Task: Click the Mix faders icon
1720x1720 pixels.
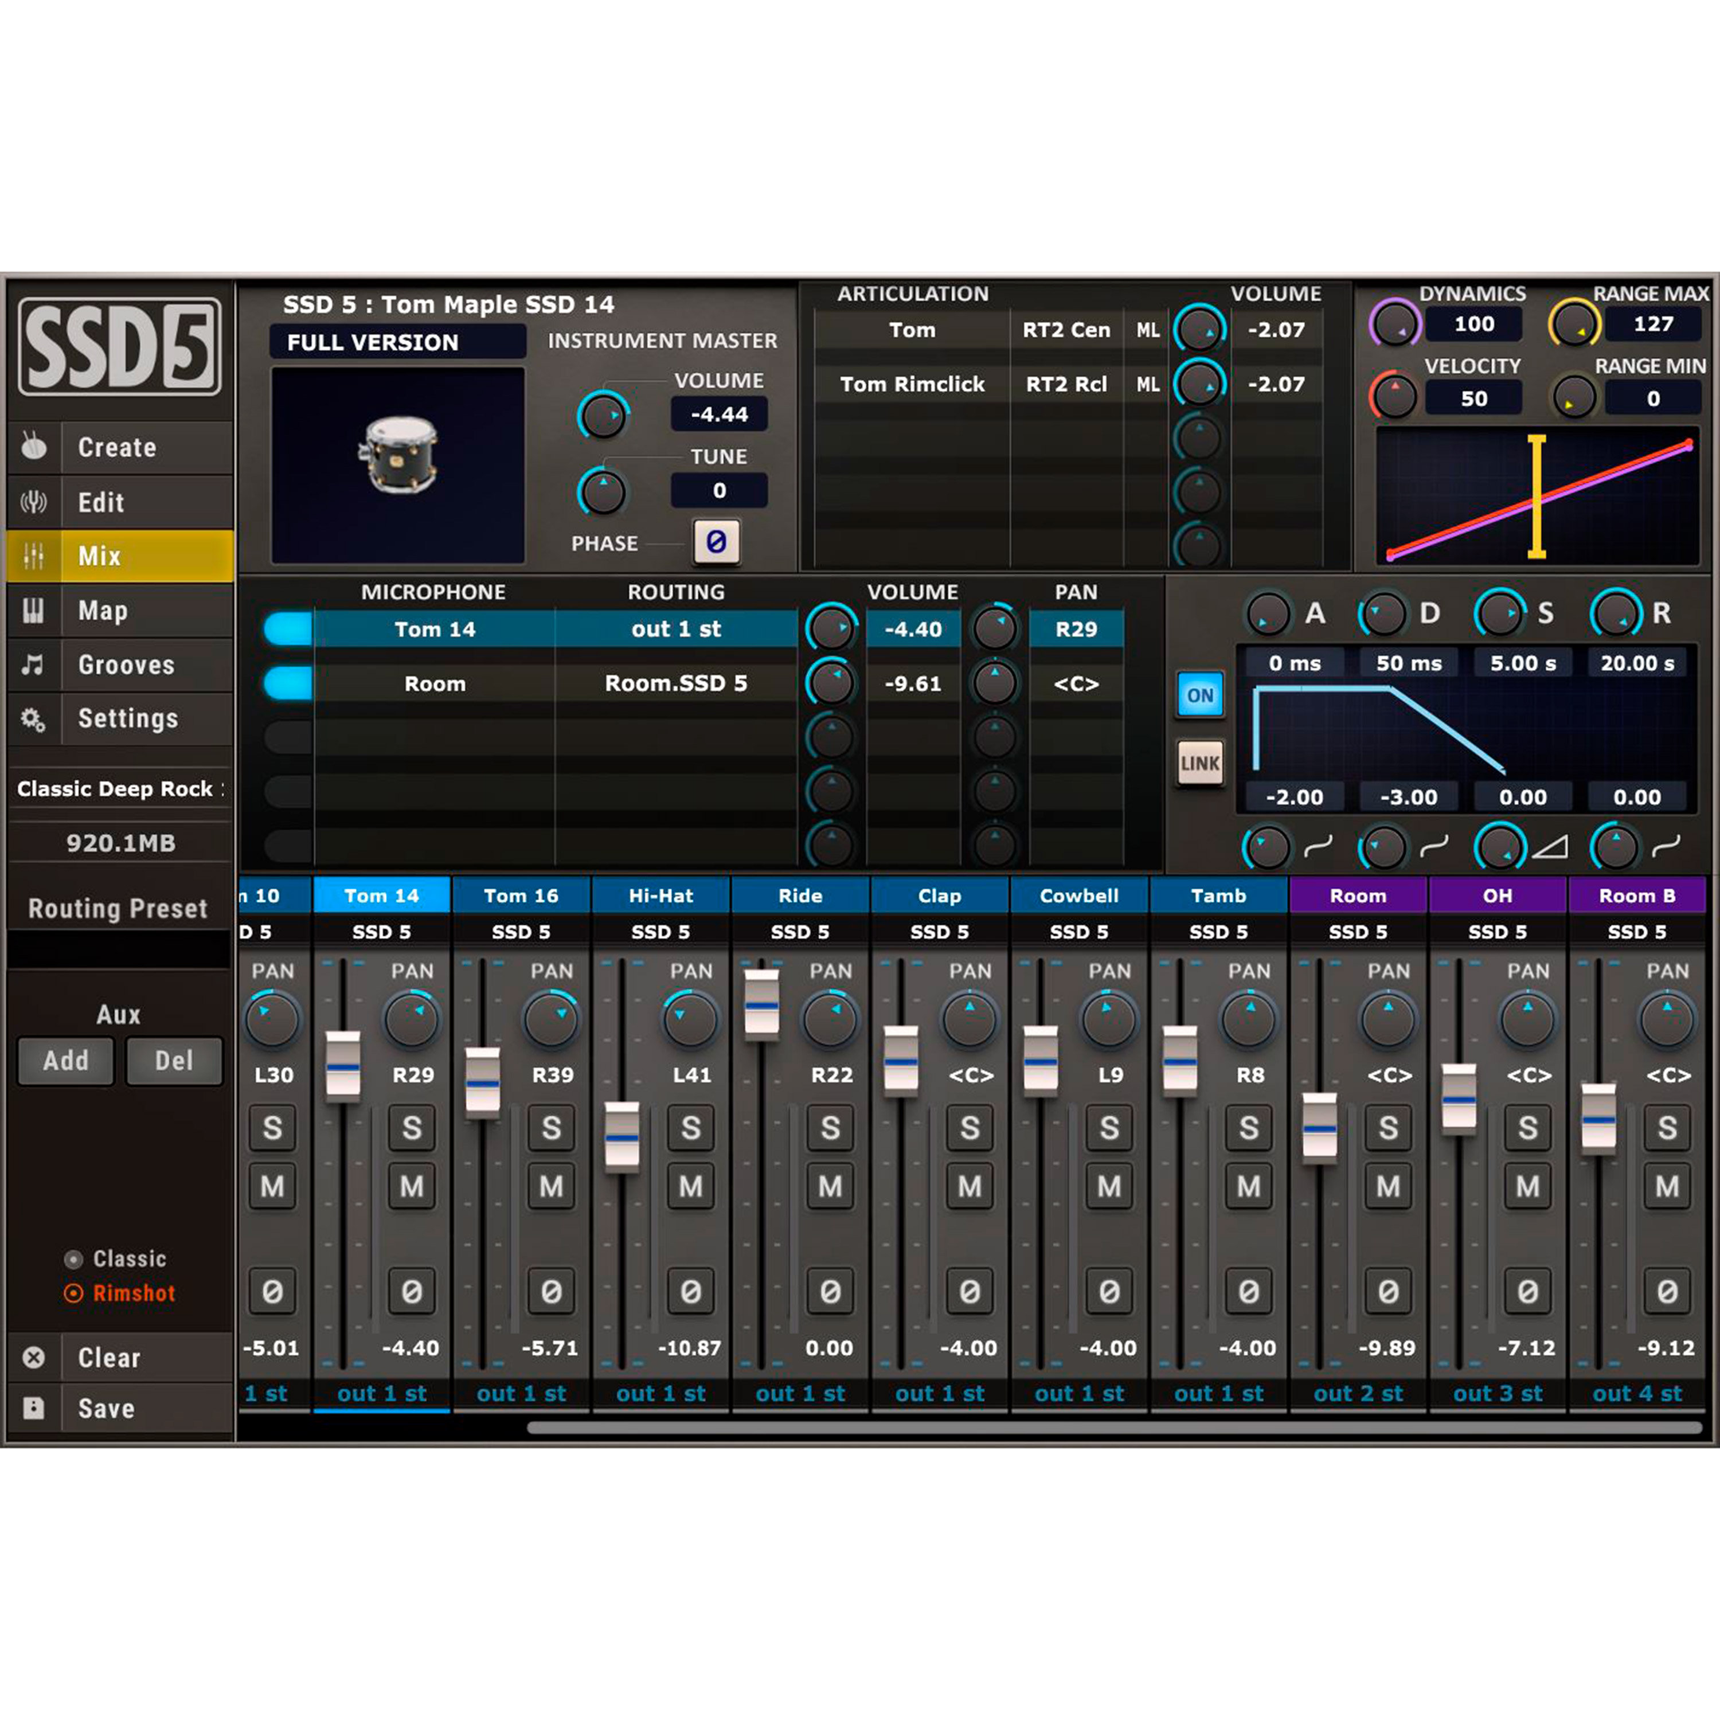Action: click(34, 556)
